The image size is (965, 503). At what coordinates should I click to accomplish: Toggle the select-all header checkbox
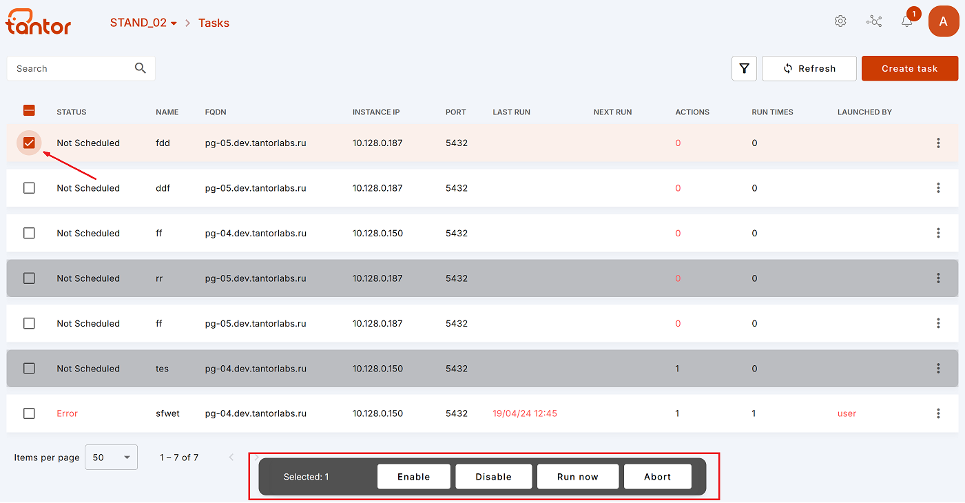coord(29,110)
